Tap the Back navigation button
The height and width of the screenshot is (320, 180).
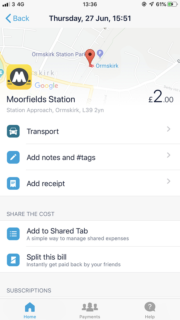tap(17, 18)
